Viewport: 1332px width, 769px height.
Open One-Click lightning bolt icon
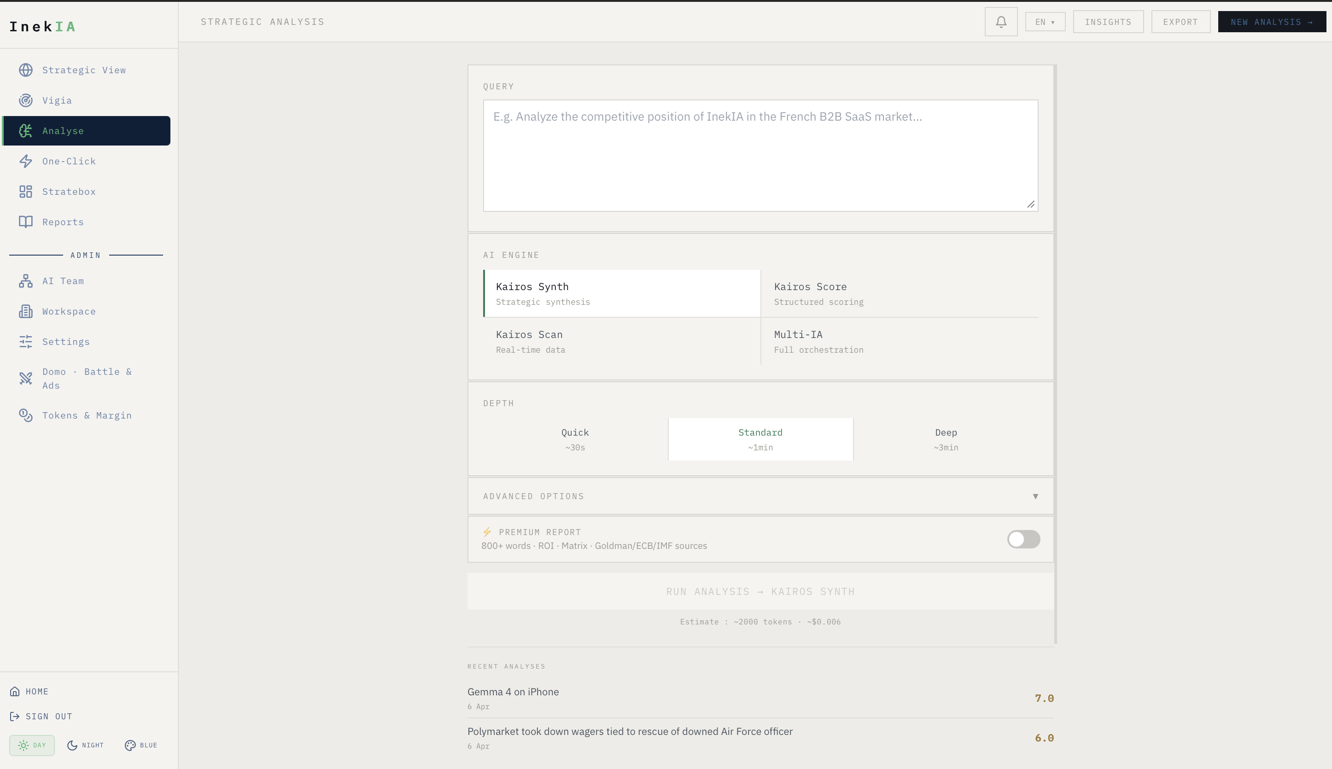(25, 161)
